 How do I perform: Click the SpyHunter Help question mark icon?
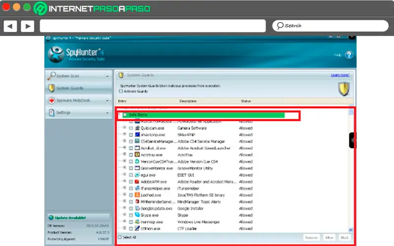349,55
